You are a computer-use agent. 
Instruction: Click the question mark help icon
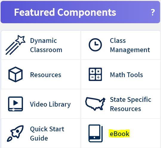click(153, 12)
